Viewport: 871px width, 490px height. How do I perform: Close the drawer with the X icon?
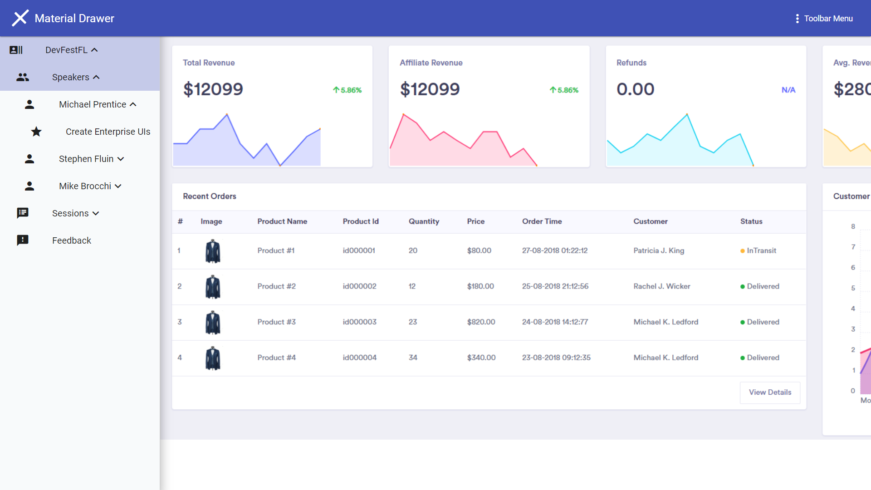coord(20,18)
